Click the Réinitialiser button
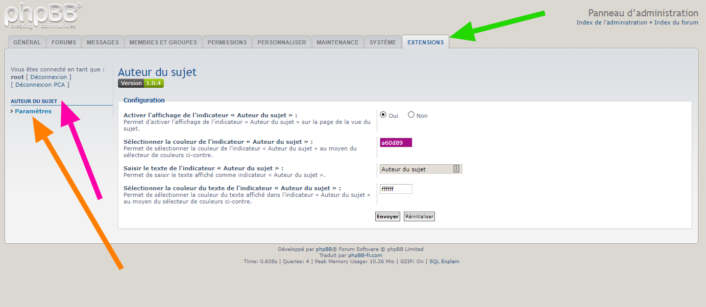This screenshot has height=307, width=706. pos(419,217)
